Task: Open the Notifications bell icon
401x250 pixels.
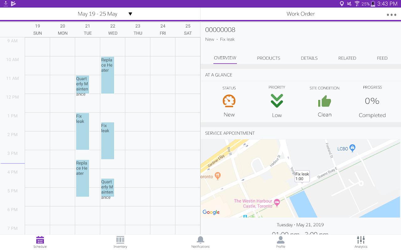Action: coord(200,240)
